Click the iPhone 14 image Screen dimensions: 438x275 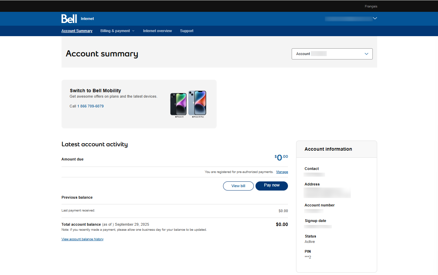[178, 104]
